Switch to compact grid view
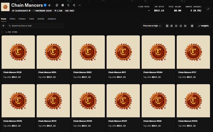Screen dimensions: 213x132 click(x=172, y=26)
